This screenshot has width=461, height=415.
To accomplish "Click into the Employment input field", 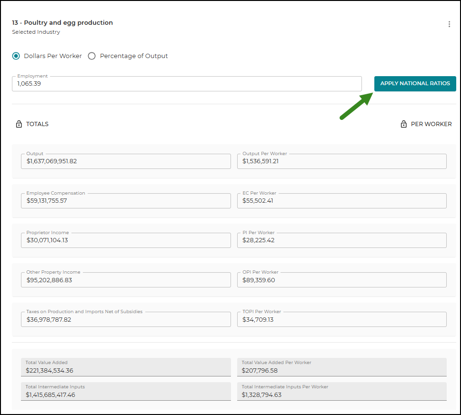I will [x=187, y=84].
